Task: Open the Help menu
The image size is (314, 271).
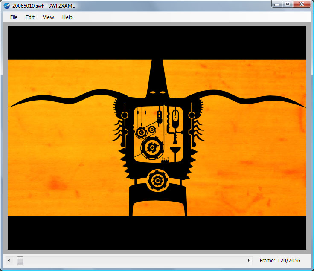Action: click(67, 17)
